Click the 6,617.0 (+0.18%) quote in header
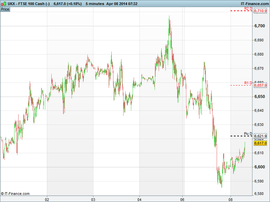The width and height of the screenshot is (270, 202). (67, 3)
